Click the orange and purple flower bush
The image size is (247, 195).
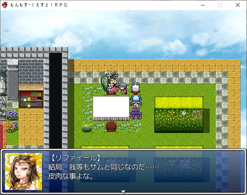tap(12, 127)
